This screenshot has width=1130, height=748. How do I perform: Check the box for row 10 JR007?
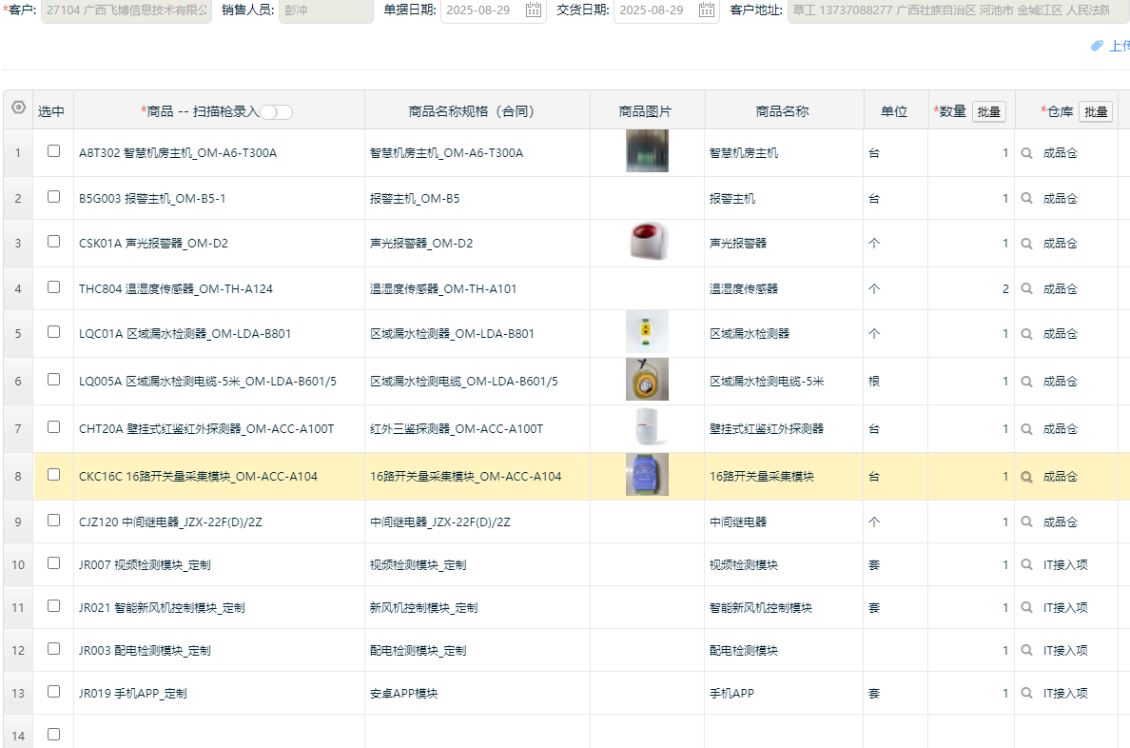(x=53, y=562)
